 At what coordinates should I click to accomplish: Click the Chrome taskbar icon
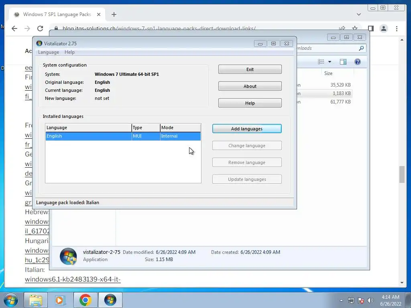(85, 300)
